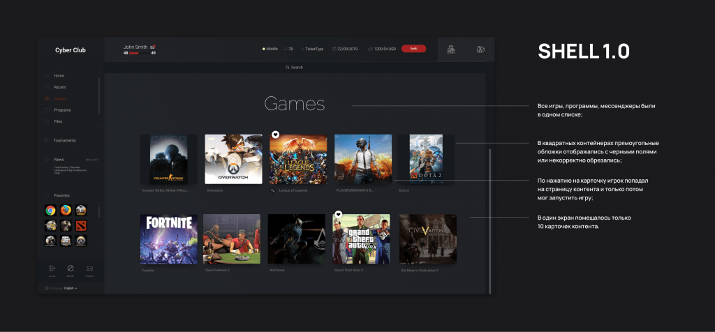Open Tournaments in the sidebar
Viewport: 715px width, 332px height.
coord(65,140)
